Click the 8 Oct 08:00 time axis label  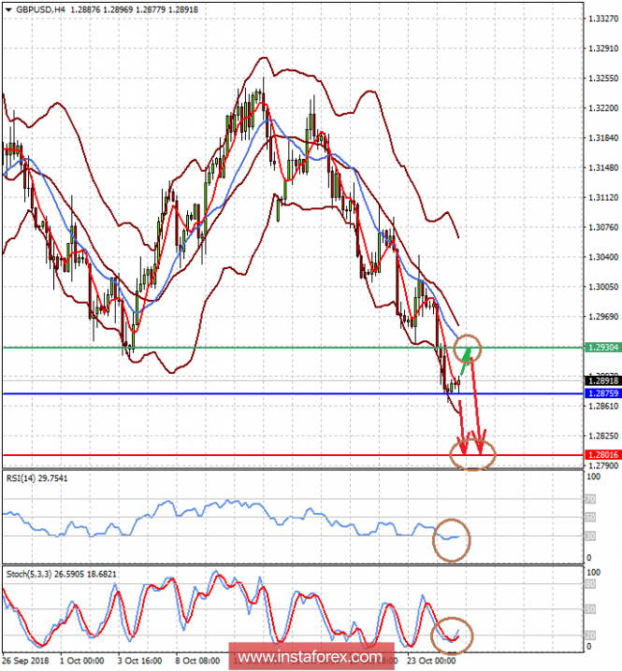[x=197, y=661]
